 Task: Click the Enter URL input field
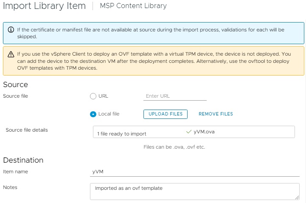click(175, 96)
